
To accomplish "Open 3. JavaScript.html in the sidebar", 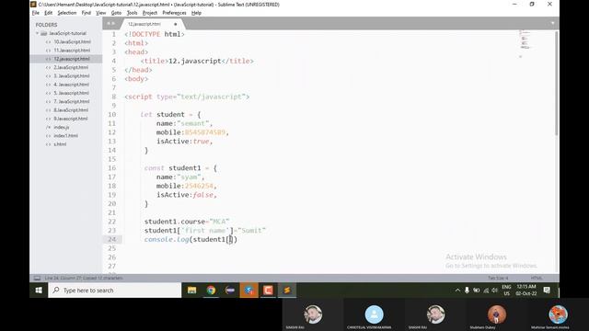I will click(x=72, y=75).
